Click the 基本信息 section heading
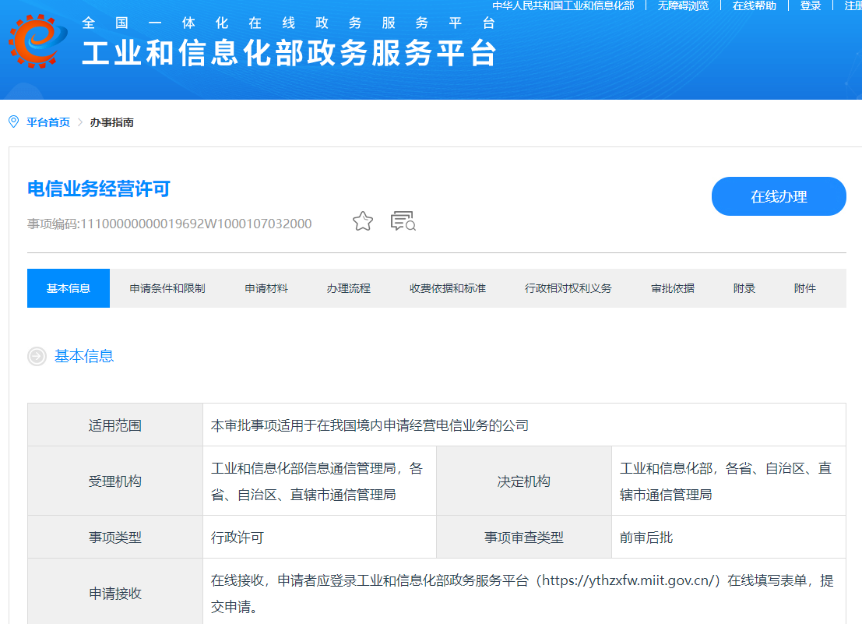 point(84,356)
